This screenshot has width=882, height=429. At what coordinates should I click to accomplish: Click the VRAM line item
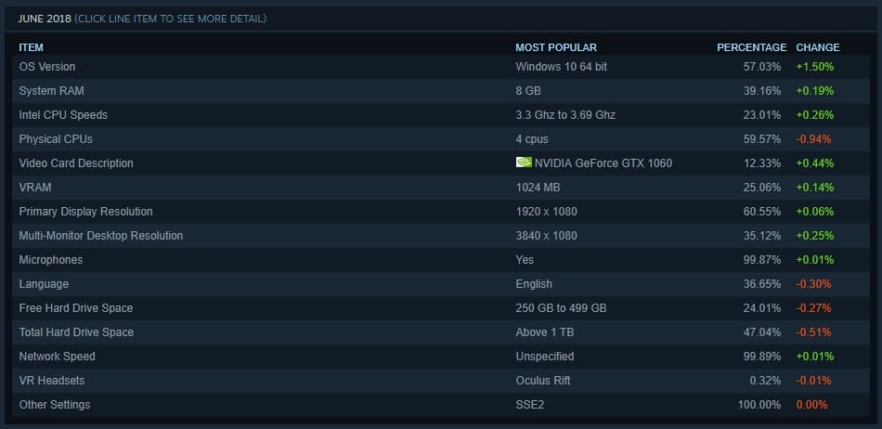point(440,188)
